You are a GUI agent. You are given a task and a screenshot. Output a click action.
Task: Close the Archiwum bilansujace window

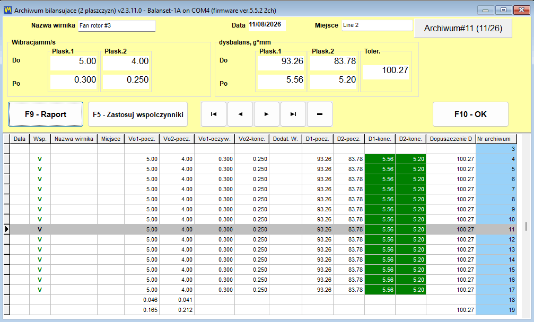tap(521, 10)
